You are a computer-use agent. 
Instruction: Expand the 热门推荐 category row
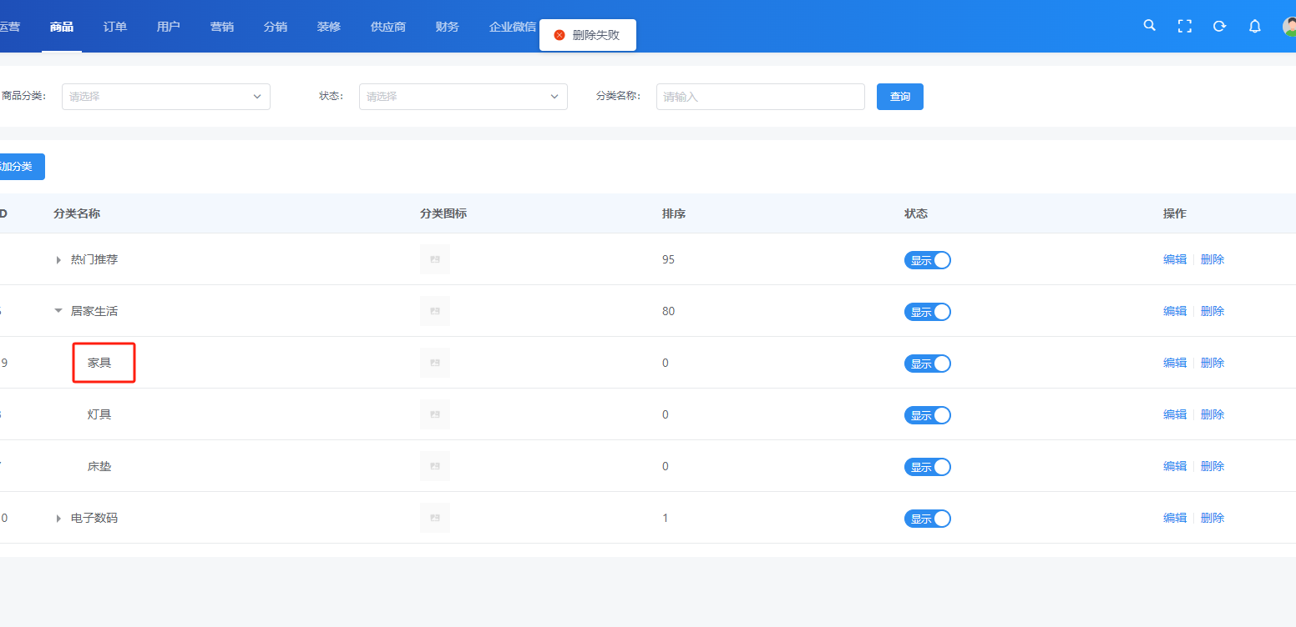(58, 260)
